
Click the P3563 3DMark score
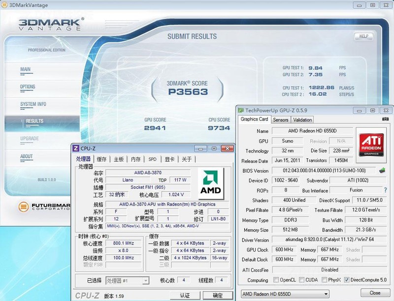[x=188, y=92]
